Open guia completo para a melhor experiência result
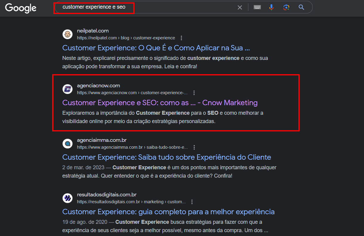Image resolution: width=364 pixels, height=236 pixels. coord(168,212)
